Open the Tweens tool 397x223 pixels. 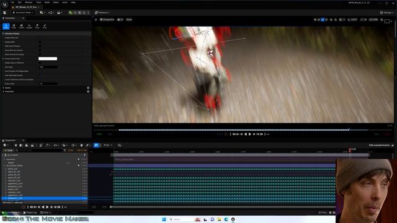21,26
